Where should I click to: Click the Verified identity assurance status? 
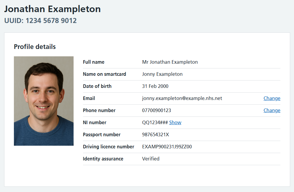[151, 159]
